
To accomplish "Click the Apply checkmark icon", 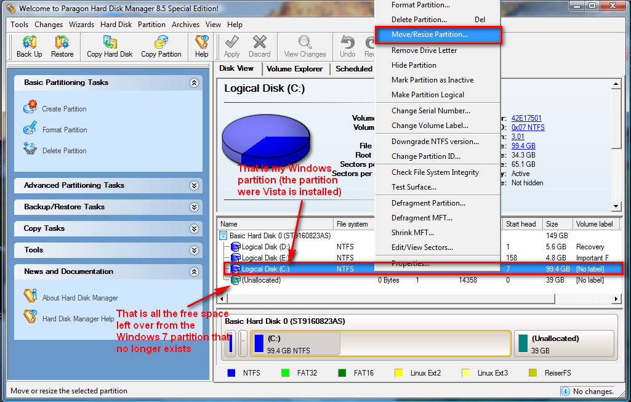I will click(232, 42).
